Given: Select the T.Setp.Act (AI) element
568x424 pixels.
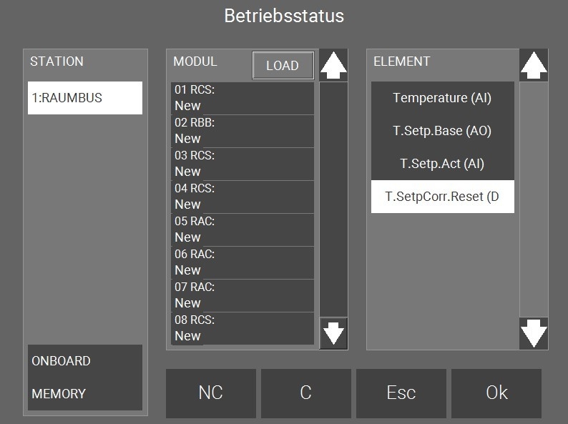Looking at the screenshot, I should click(442, 164).
